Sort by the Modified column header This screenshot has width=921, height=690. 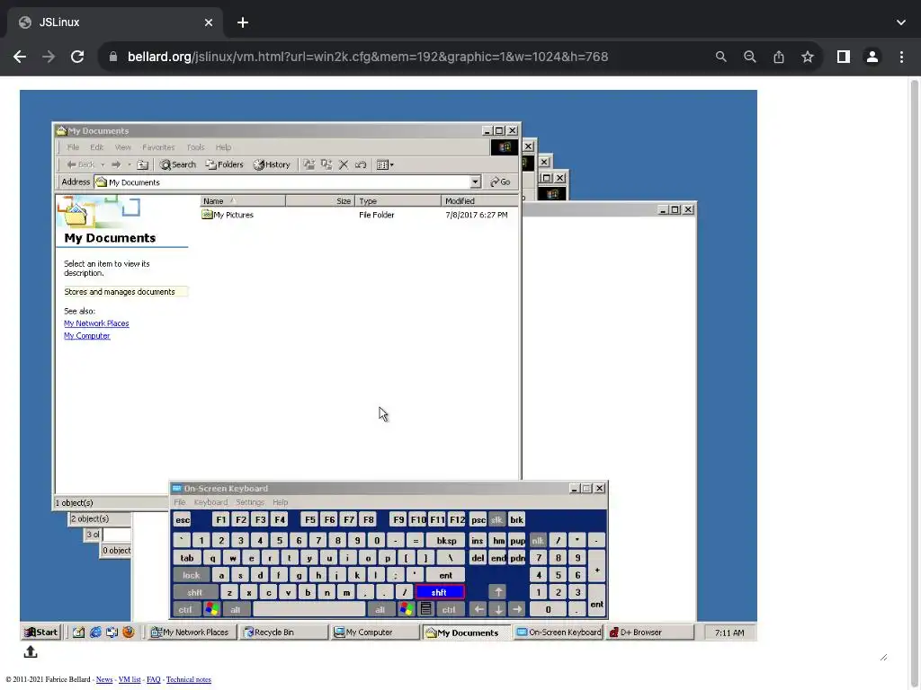click(478, 200)
